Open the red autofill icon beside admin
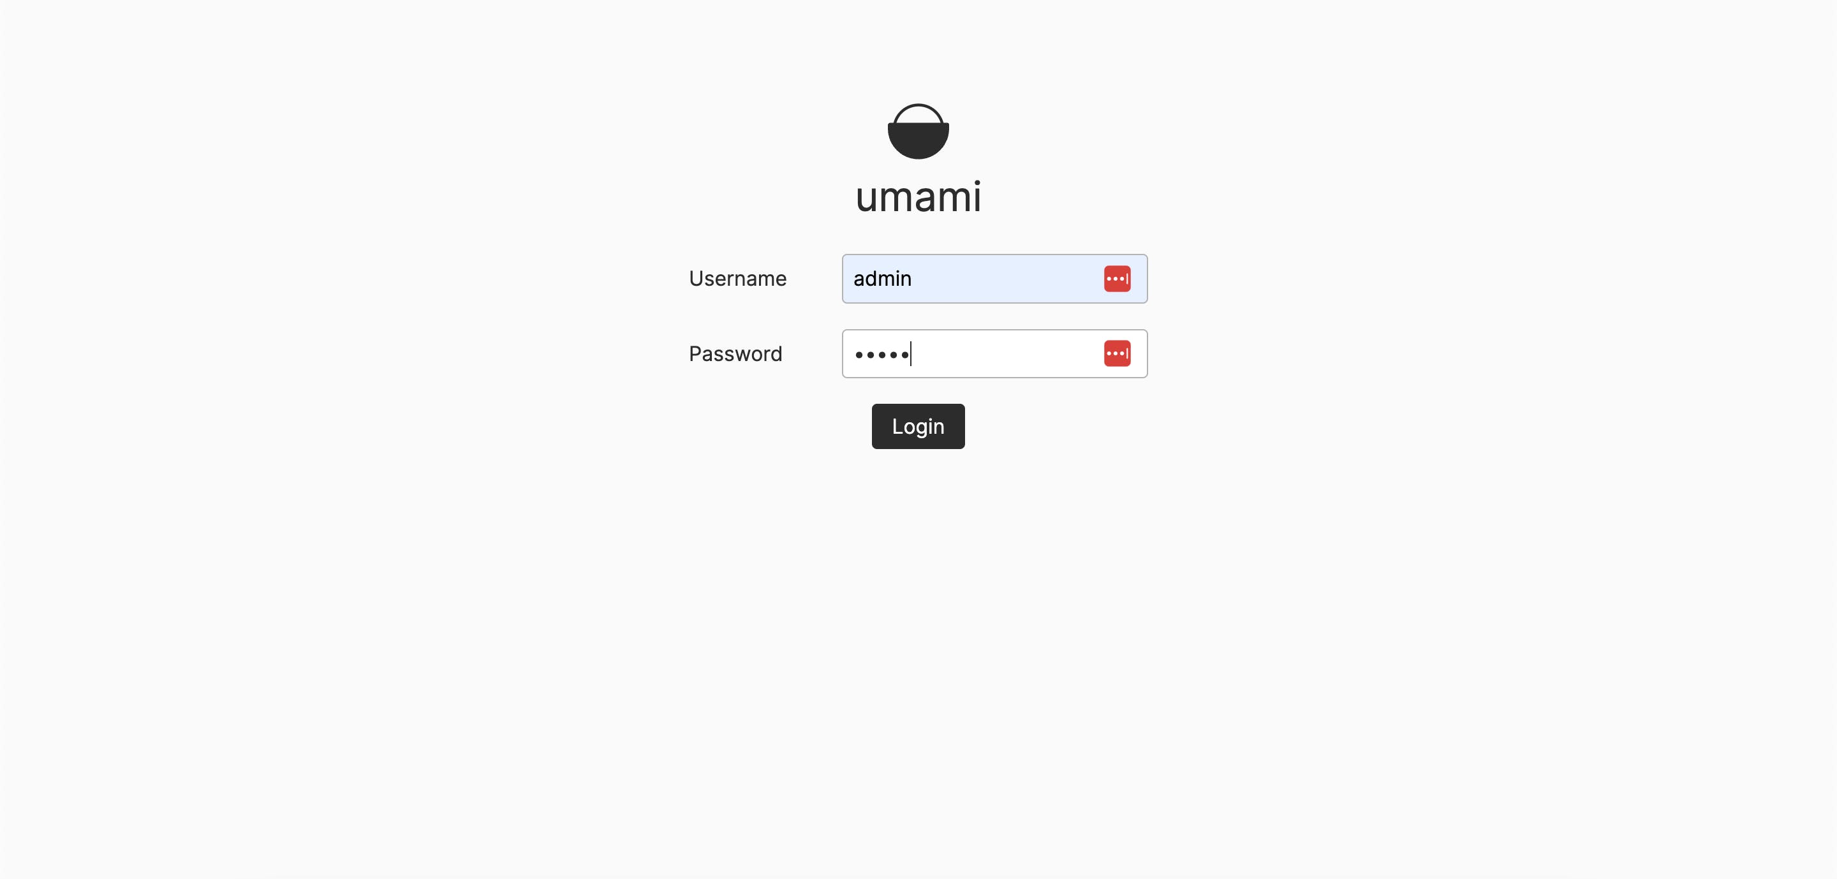The image size is (1837, 879). click(1117, 279)
